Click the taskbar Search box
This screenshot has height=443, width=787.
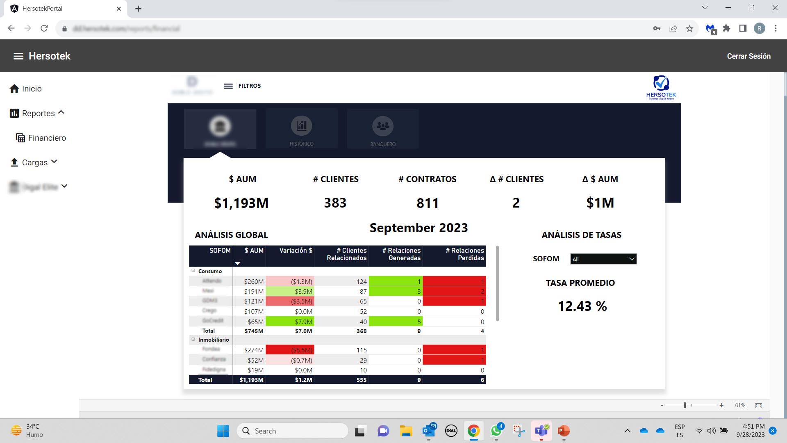click(292, 431)
